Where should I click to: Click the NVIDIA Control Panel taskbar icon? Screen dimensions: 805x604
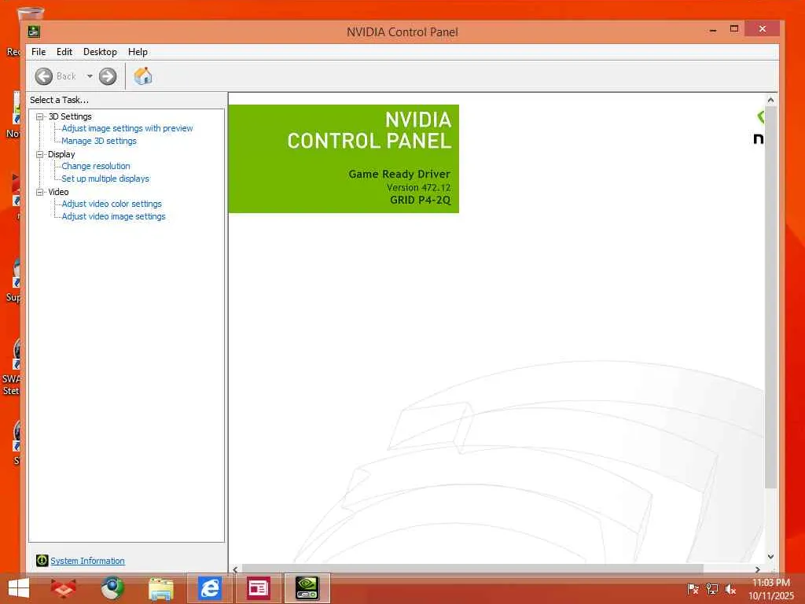(x=307, y=588)
